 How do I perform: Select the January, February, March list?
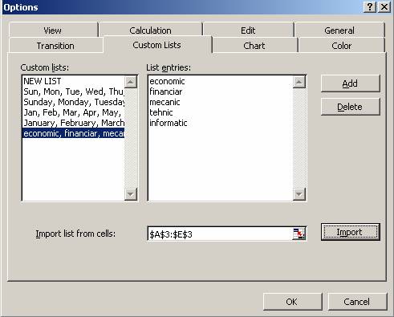click(x=73, y=123)
